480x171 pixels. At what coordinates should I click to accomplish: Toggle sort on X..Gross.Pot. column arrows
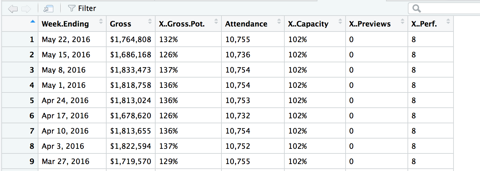tap(216, 22)
